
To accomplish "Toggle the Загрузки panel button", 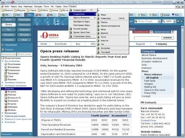I will (9, 34).
